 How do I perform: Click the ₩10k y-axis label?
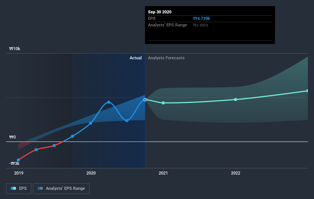15,49
